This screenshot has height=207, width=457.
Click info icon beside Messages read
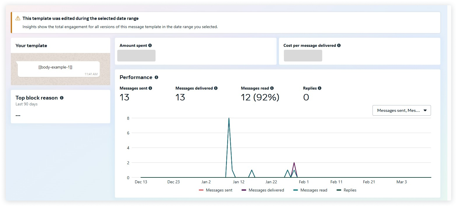click(272, 88)
